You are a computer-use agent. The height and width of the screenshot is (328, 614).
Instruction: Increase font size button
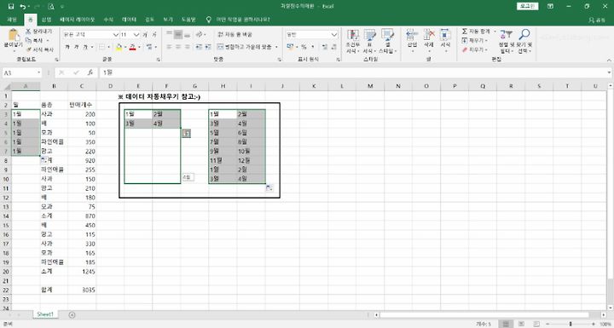(145, 34)
